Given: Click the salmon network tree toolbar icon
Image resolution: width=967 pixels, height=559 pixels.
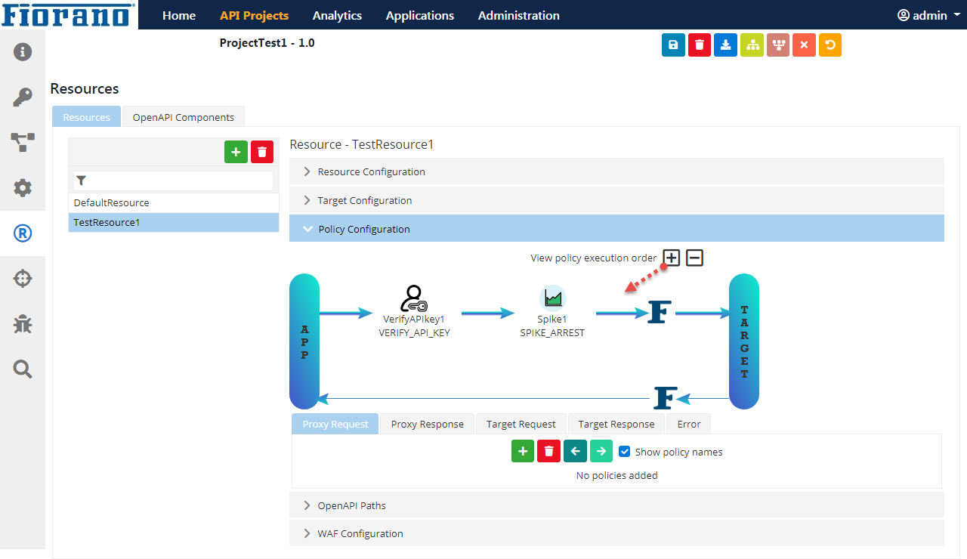Looking at the screenshot, I should (778, 45).
